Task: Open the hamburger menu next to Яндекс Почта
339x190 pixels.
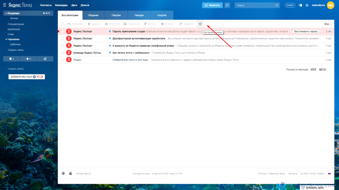Action: pos(5,5)
